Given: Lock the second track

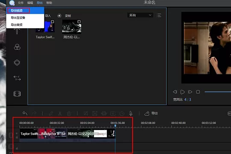Looking at the screenshot, I should tap(17, 148).
